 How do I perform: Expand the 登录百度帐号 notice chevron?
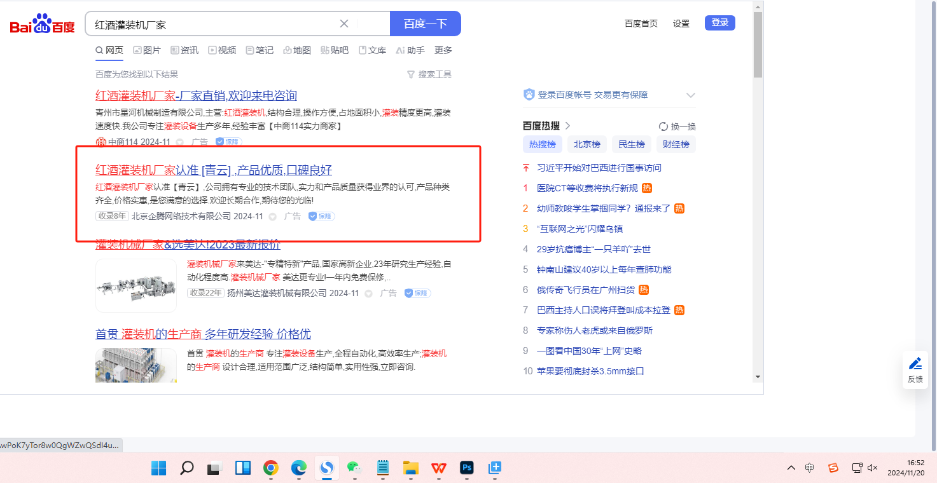(x=691, y=95)
